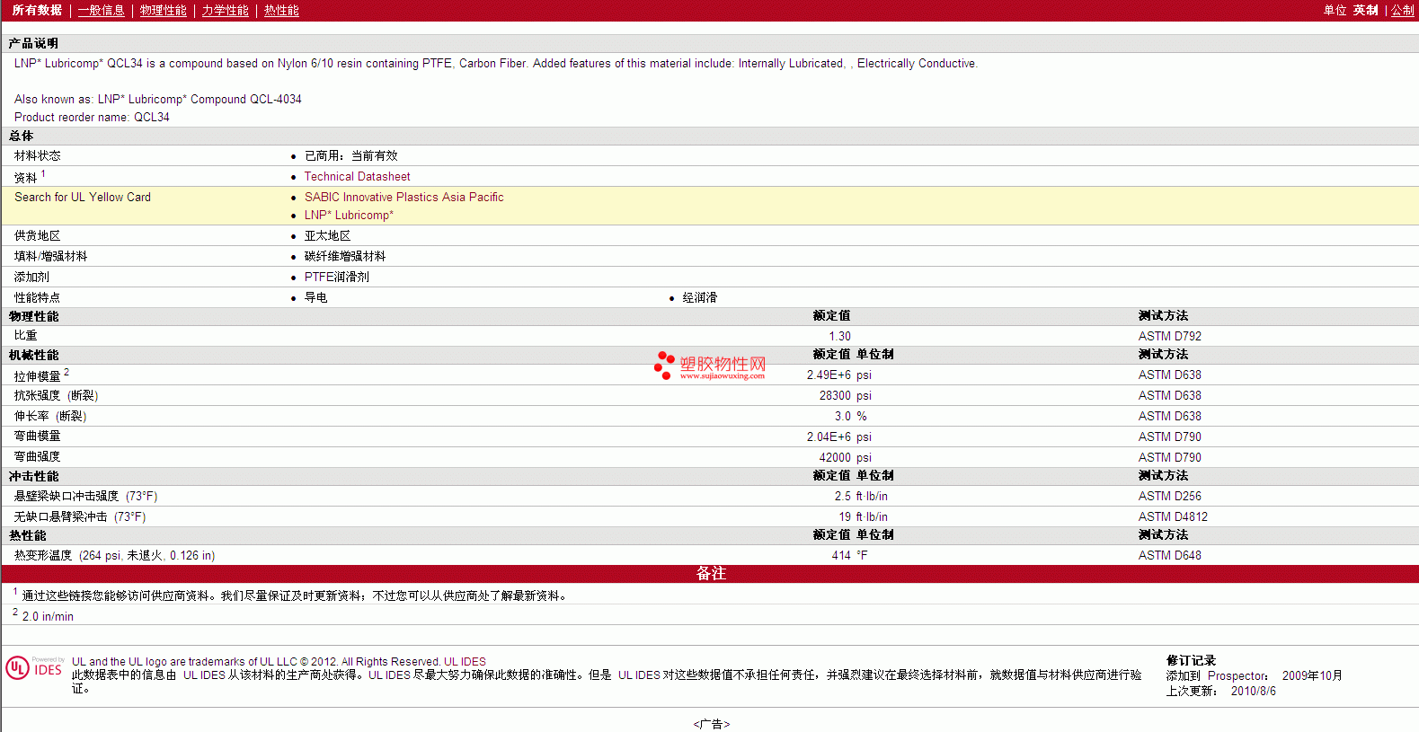This screenshot has width=1419, height=732.
Task: Click the UL IDES logo in footer
Action: point(34,668)
